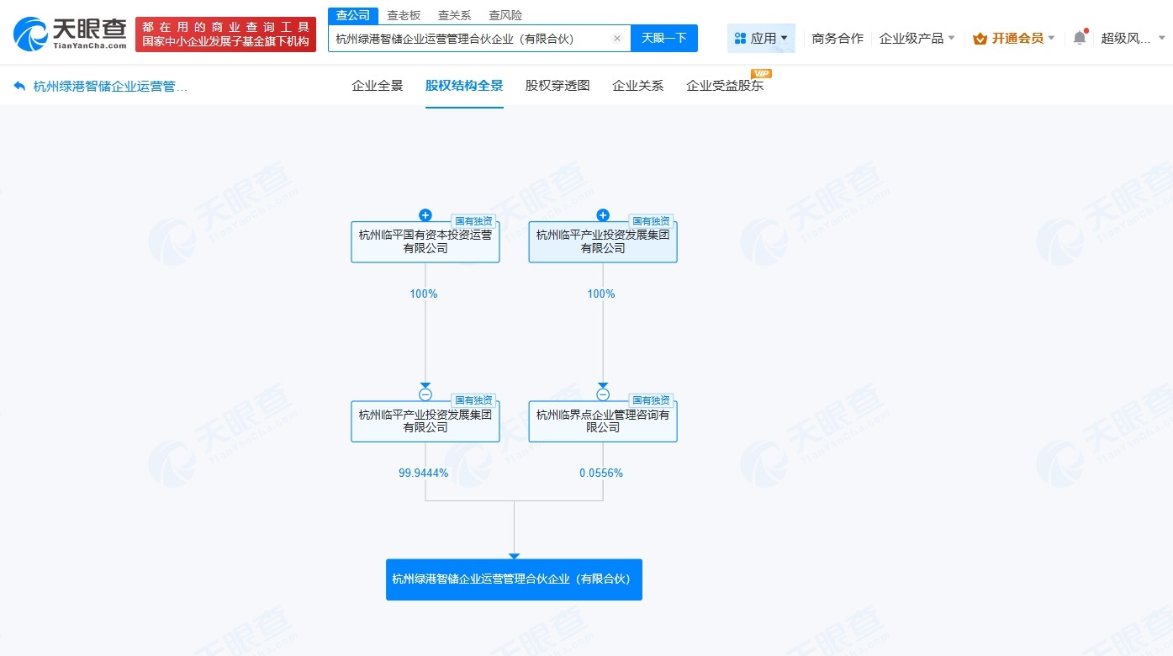The image size is (1173, 656).
Task: Collapse 杭州临界点企业管理咨询有限公司 using the minus icon
Action: tap(603, 394)
